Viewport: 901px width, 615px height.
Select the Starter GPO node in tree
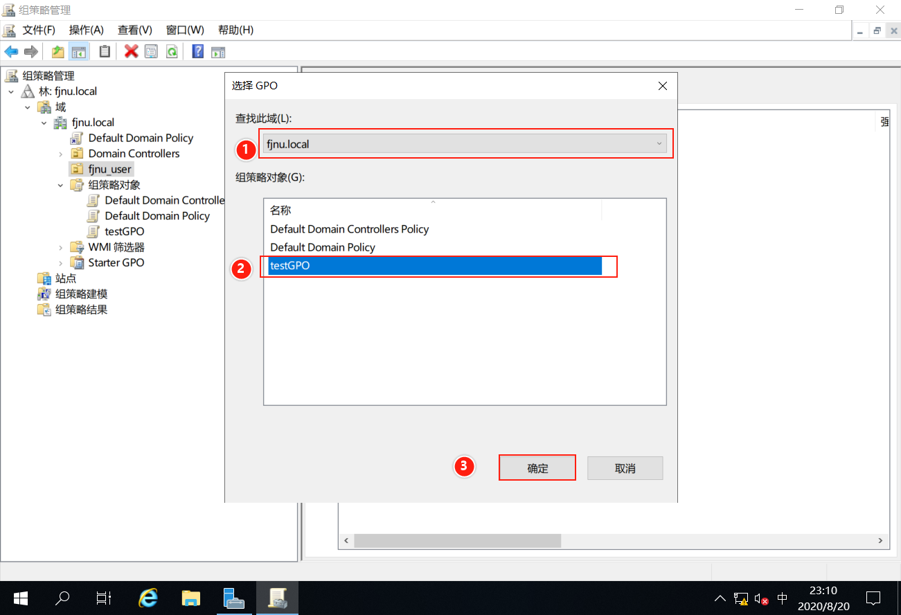[x=116, y=262]
